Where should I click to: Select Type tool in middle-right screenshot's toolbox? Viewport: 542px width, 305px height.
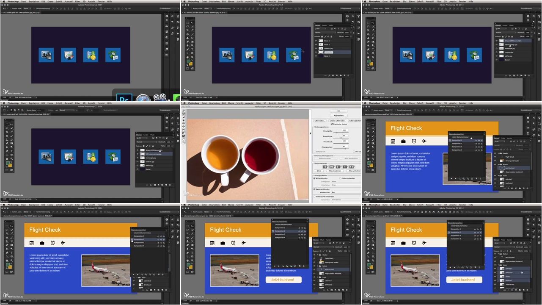point(373,151)
